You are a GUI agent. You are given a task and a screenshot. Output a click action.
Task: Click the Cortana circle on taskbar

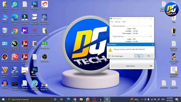[55, 99]
